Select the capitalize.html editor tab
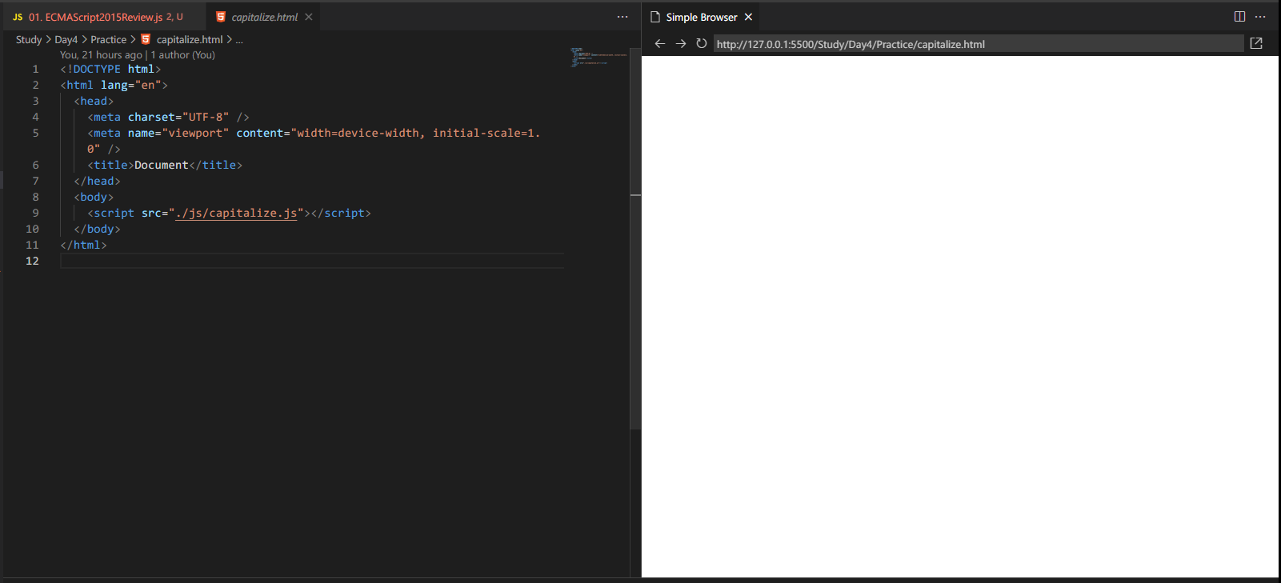The width and height of the screenshot is (1281, 583). tap(264, 17)
